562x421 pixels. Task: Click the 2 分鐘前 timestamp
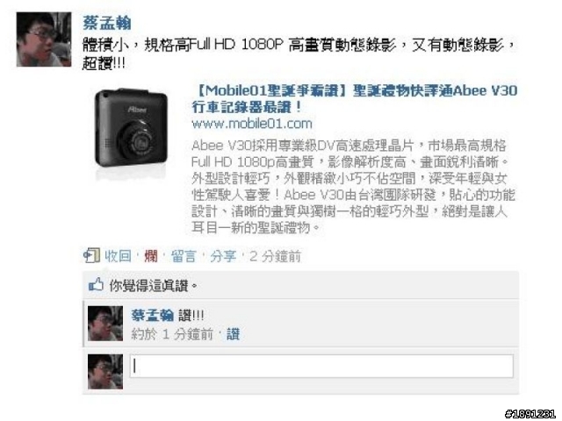pyautogui.click(x=275, y=256)
